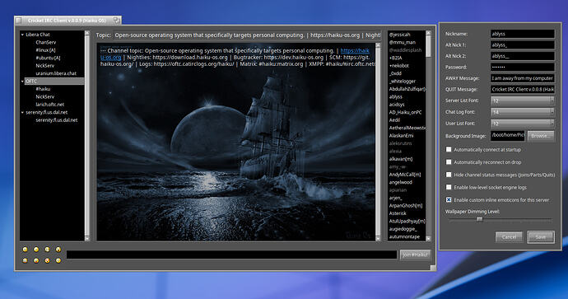The image size is (568, 299).
Task: Toggle Hide channel status messages checkbox
Action: click(449, 175)
